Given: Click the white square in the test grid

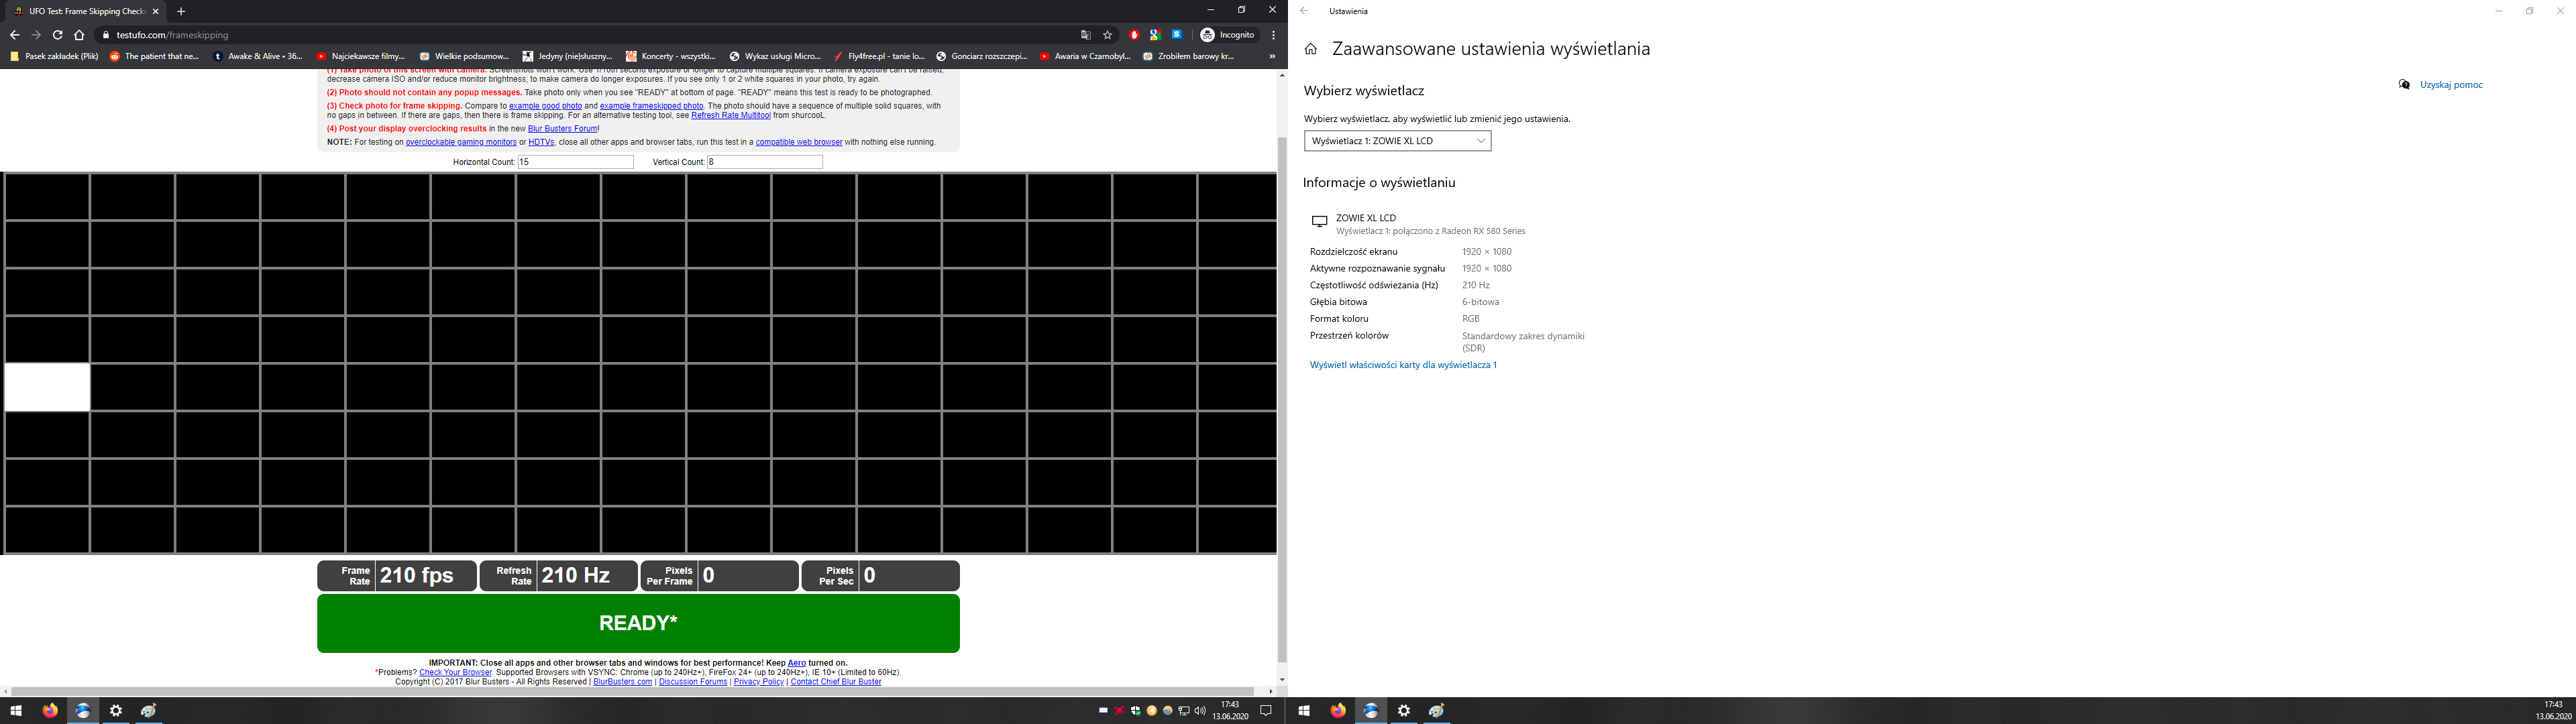Looking at the screenshot, I should click(x=47, y=387).
